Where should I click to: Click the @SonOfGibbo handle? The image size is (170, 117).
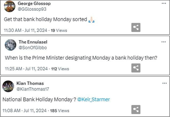pos(33,48)
